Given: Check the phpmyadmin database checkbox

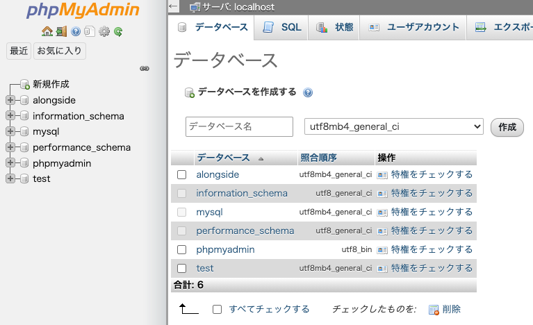Looking at the screenshot, I should [182, 249].
